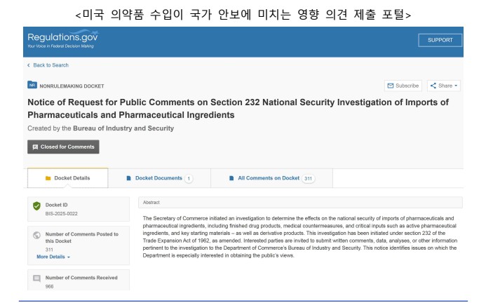
Task: Click the Back to Search chevron
Action: (x=29, y=65)
